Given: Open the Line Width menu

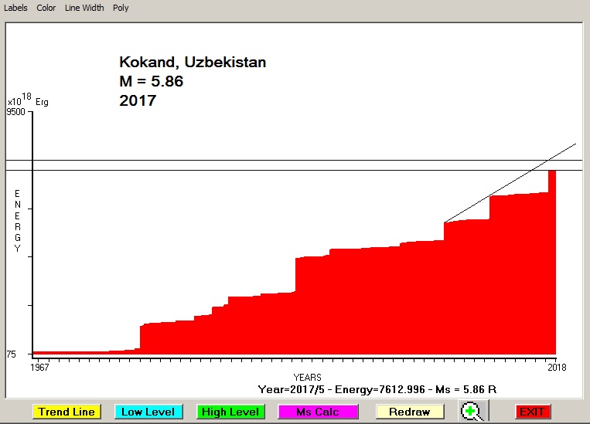Looking at the screenshot, I should tap(84, 8).
